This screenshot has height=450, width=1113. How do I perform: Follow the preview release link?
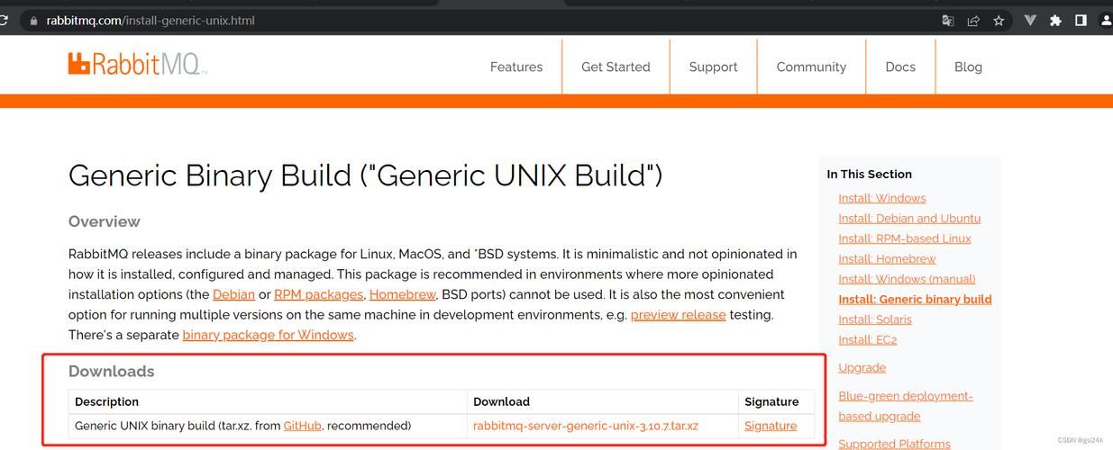tap(678, 315)
